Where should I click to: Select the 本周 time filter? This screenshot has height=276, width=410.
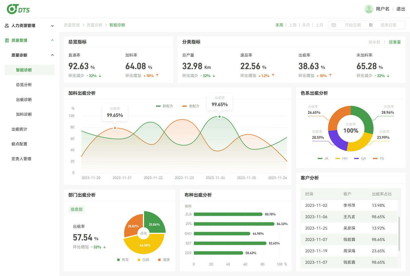pos(279,25)
